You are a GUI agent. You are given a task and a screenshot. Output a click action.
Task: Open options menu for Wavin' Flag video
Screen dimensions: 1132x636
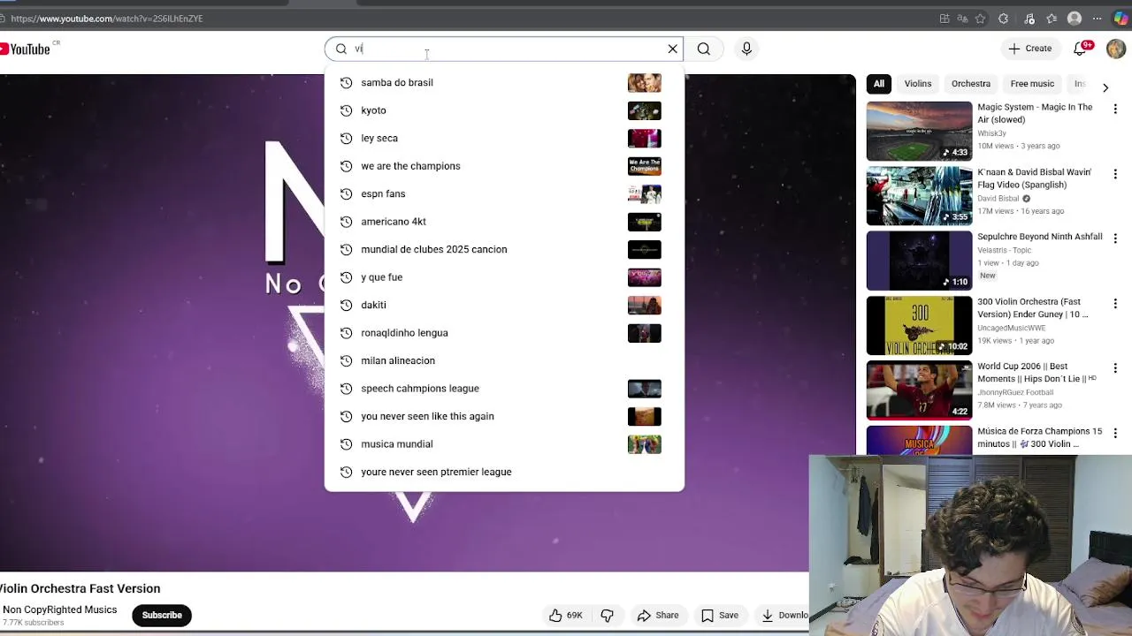click(1115, 174)
